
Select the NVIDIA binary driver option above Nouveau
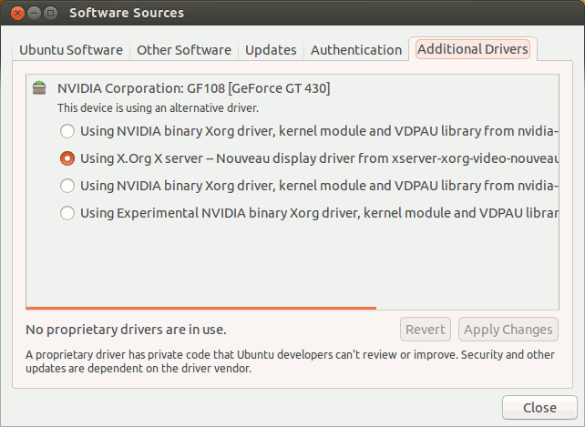[67, 130]
